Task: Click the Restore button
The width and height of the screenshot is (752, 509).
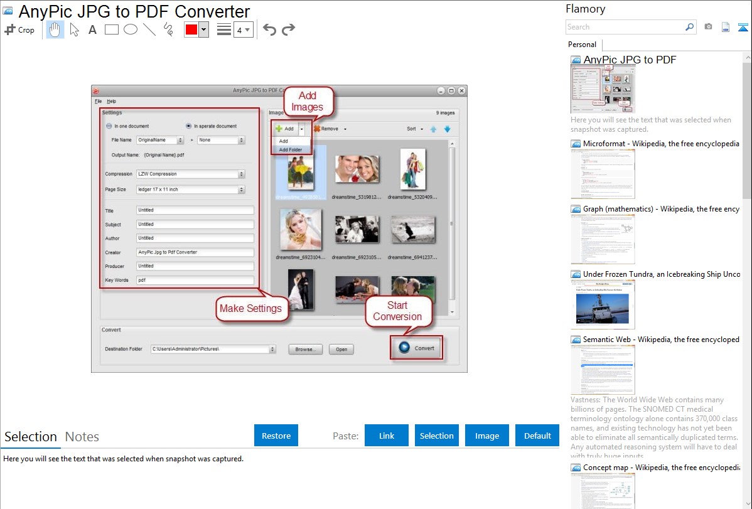Action: point(276,435)
